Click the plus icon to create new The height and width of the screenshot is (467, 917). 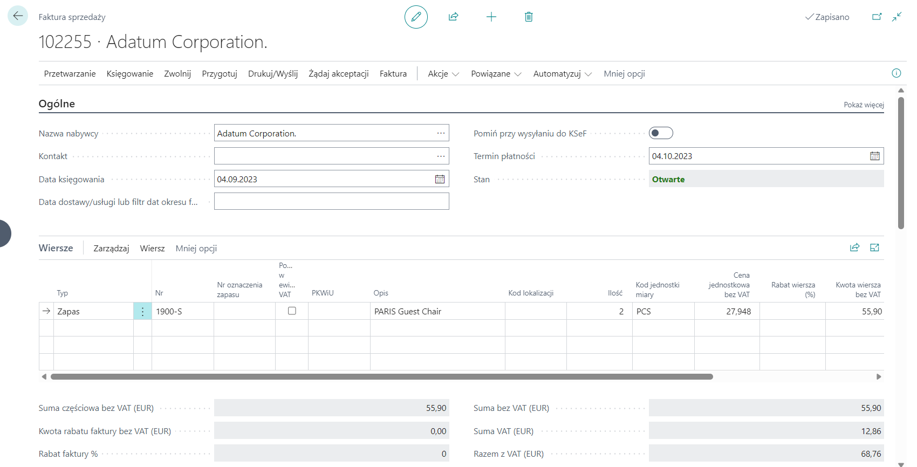pyautogui.click(x=491, y=17)
